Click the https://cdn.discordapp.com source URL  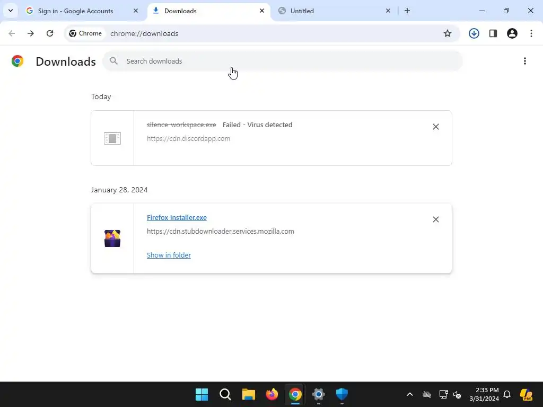click(x=188, y=138)
